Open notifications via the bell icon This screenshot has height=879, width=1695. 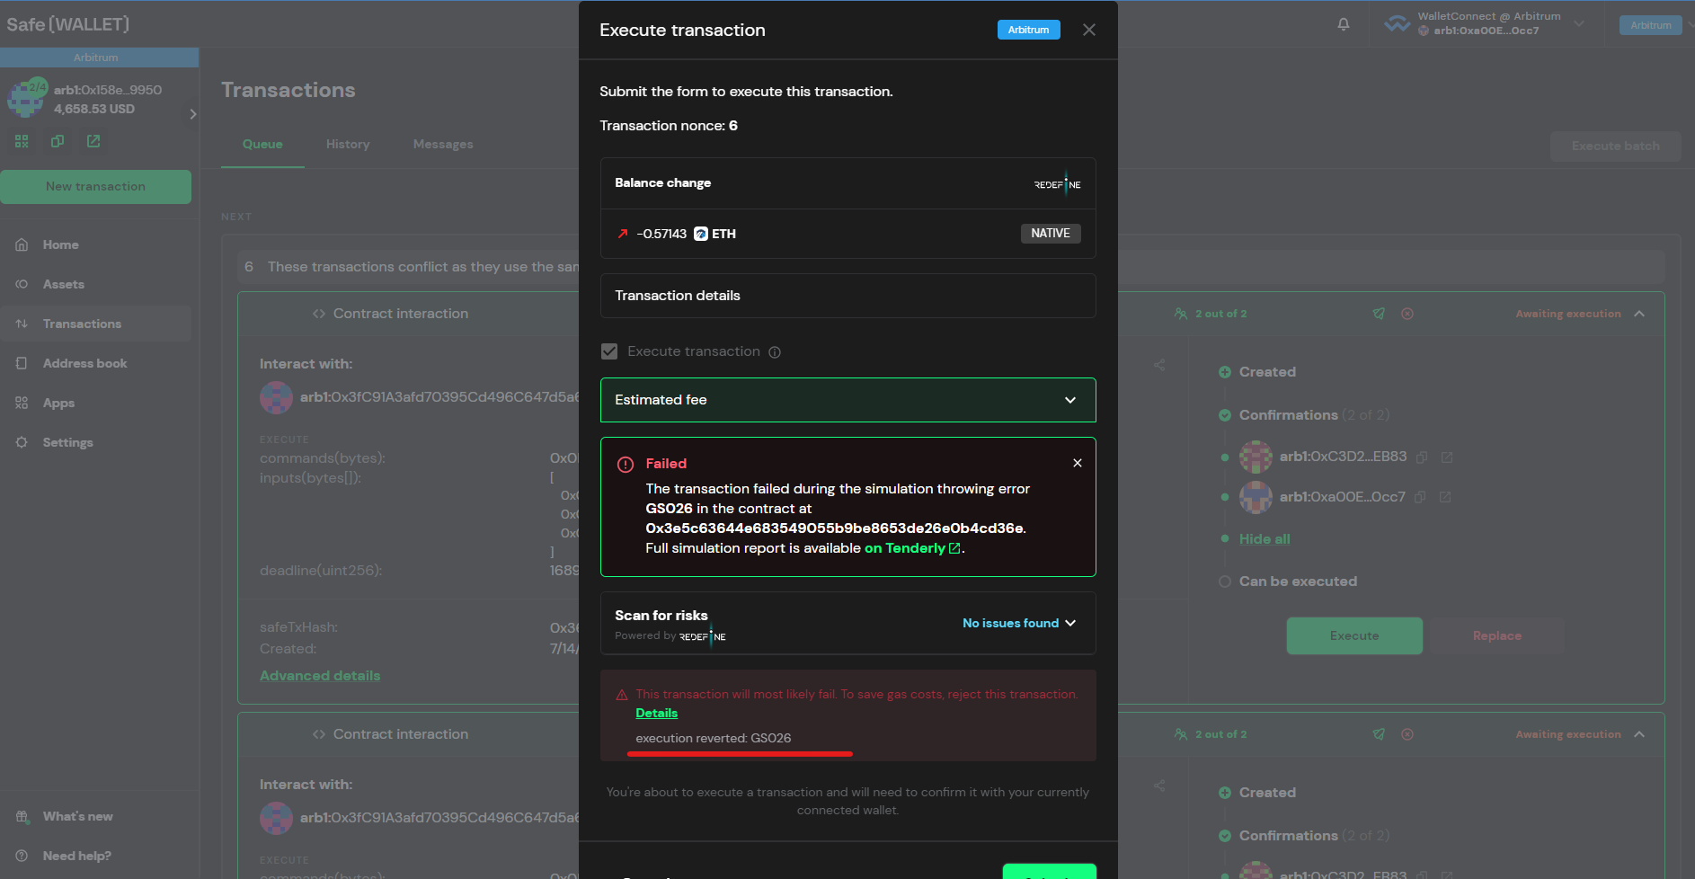pyautogui.click(x=1343, y=24)
